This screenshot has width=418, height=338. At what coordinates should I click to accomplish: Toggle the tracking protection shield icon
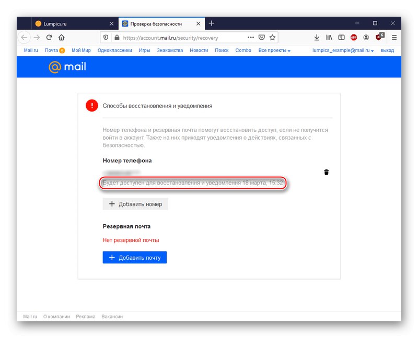pos(106,38)
